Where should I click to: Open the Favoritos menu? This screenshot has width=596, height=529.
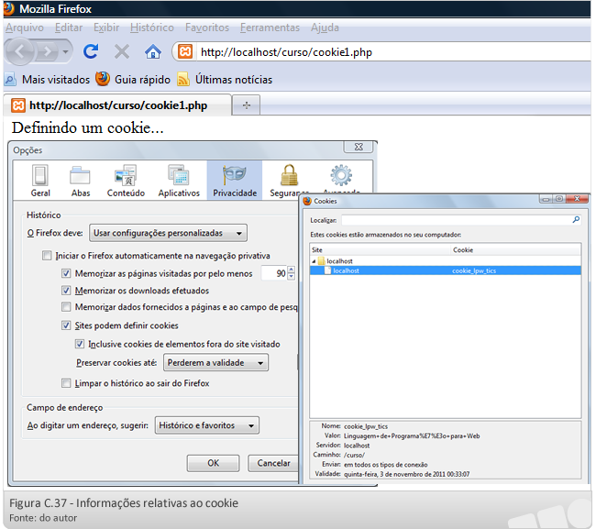(207, 28)
